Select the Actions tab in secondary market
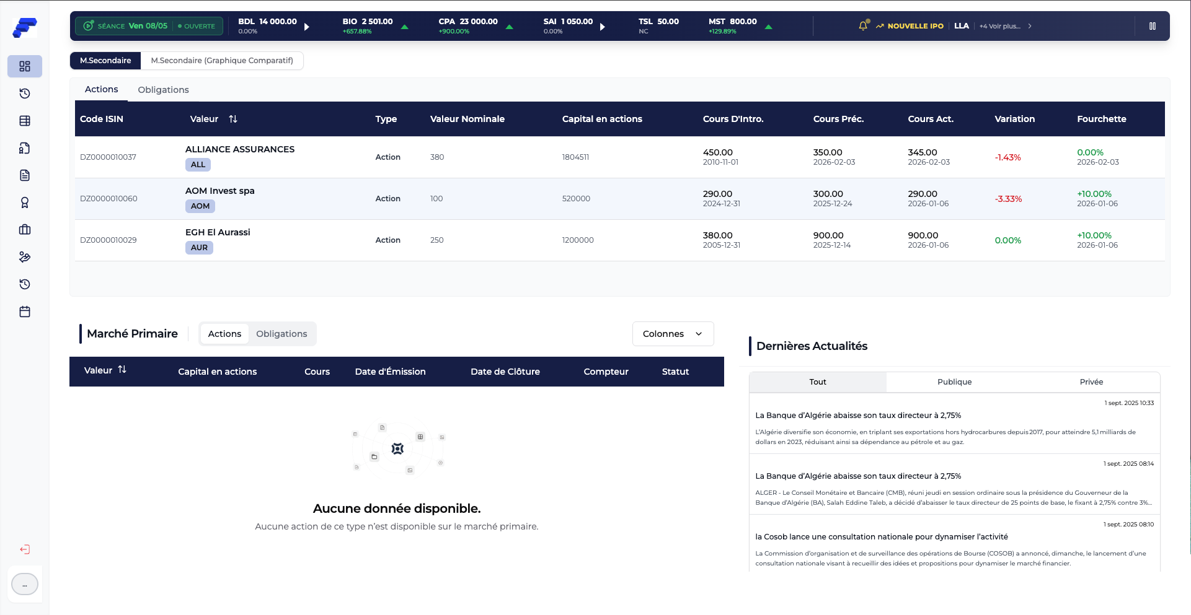This screenshot has width=1191, height=615. click(101, 89)
